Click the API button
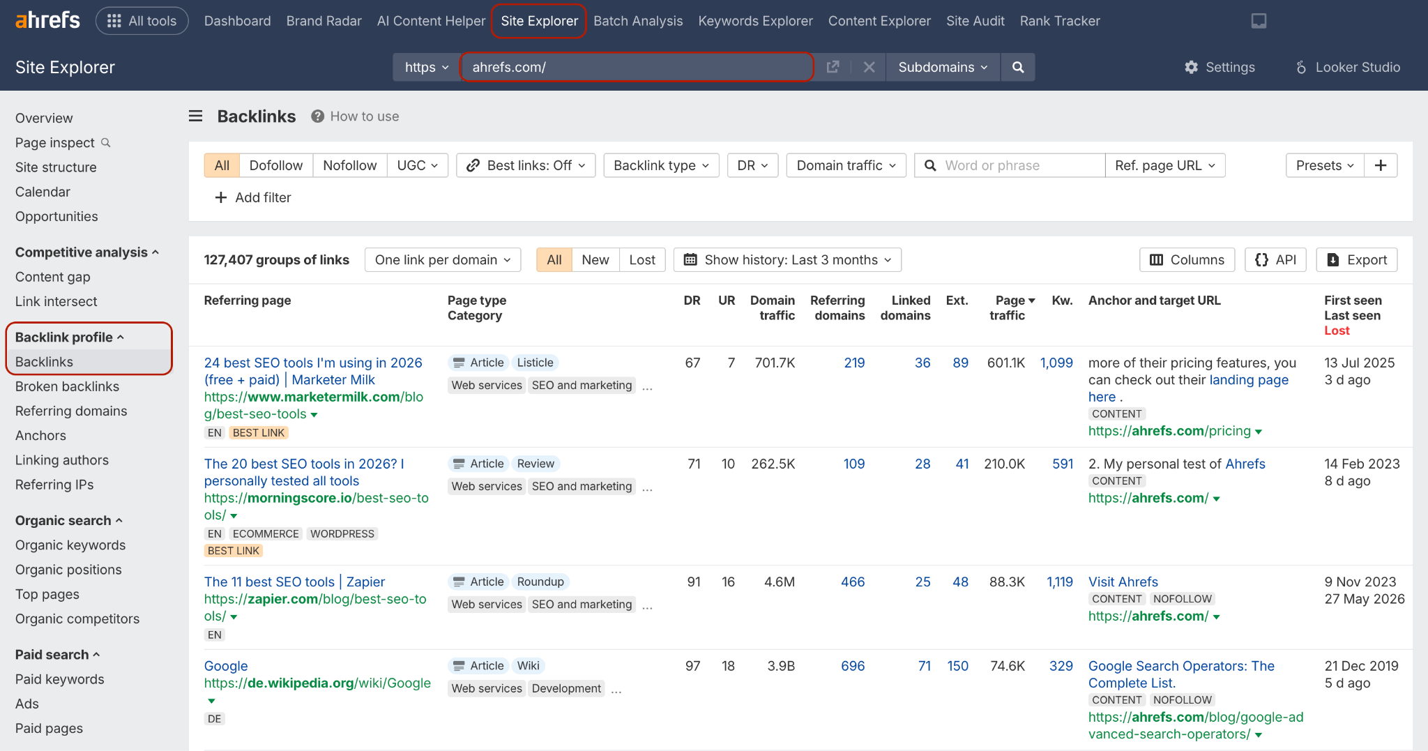 [1275, 259]
